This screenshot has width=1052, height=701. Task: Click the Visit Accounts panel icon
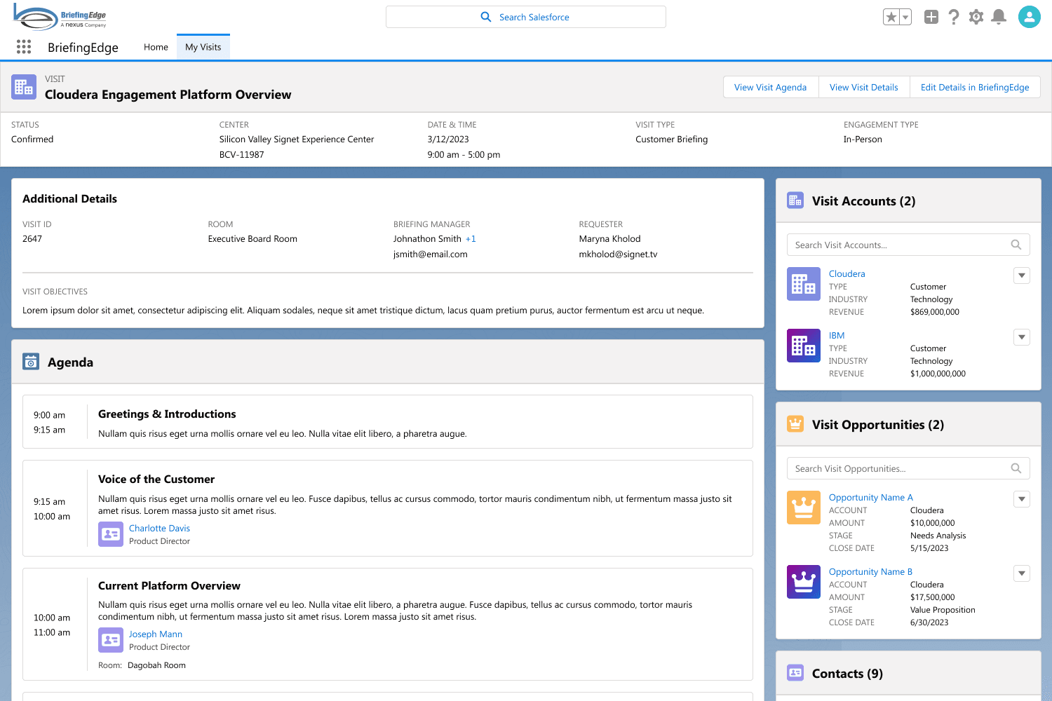(x=795, y=200)
